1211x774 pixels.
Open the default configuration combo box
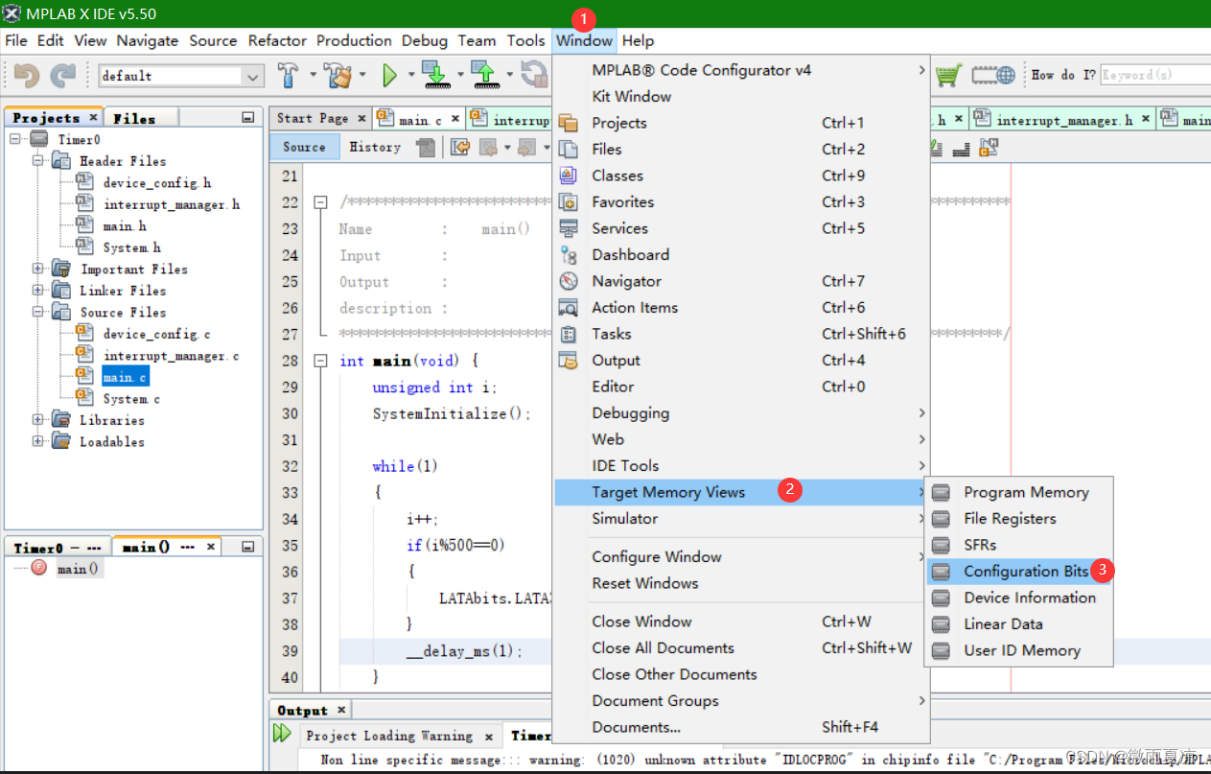[x=181, y=76]
